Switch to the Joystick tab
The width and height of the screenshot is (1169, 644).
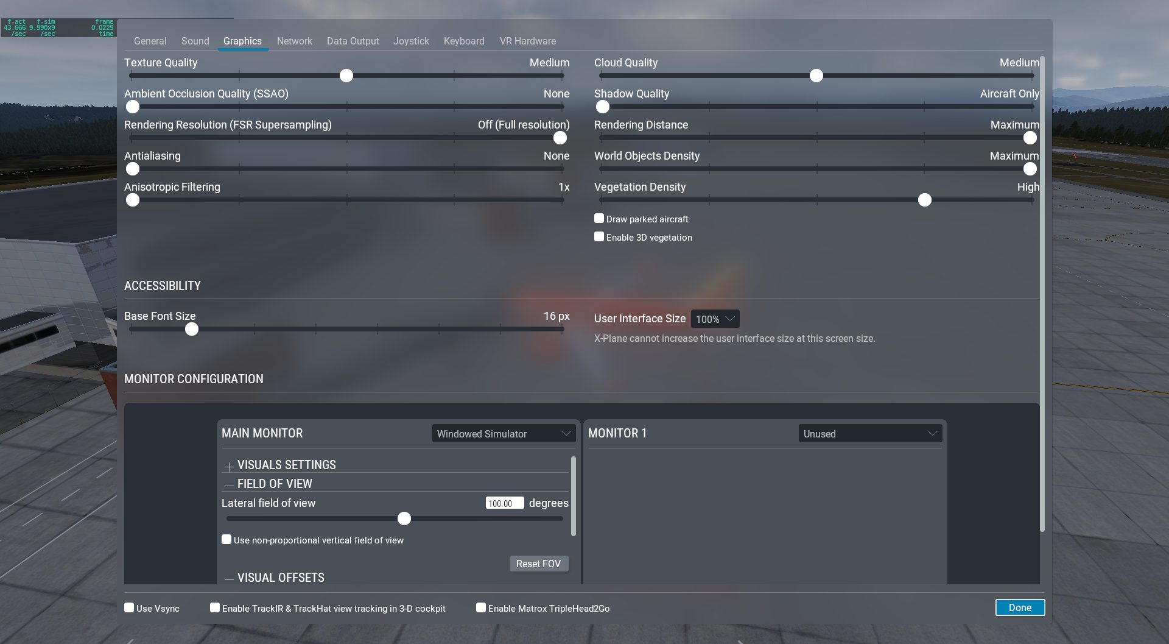(x=411, y=41)
